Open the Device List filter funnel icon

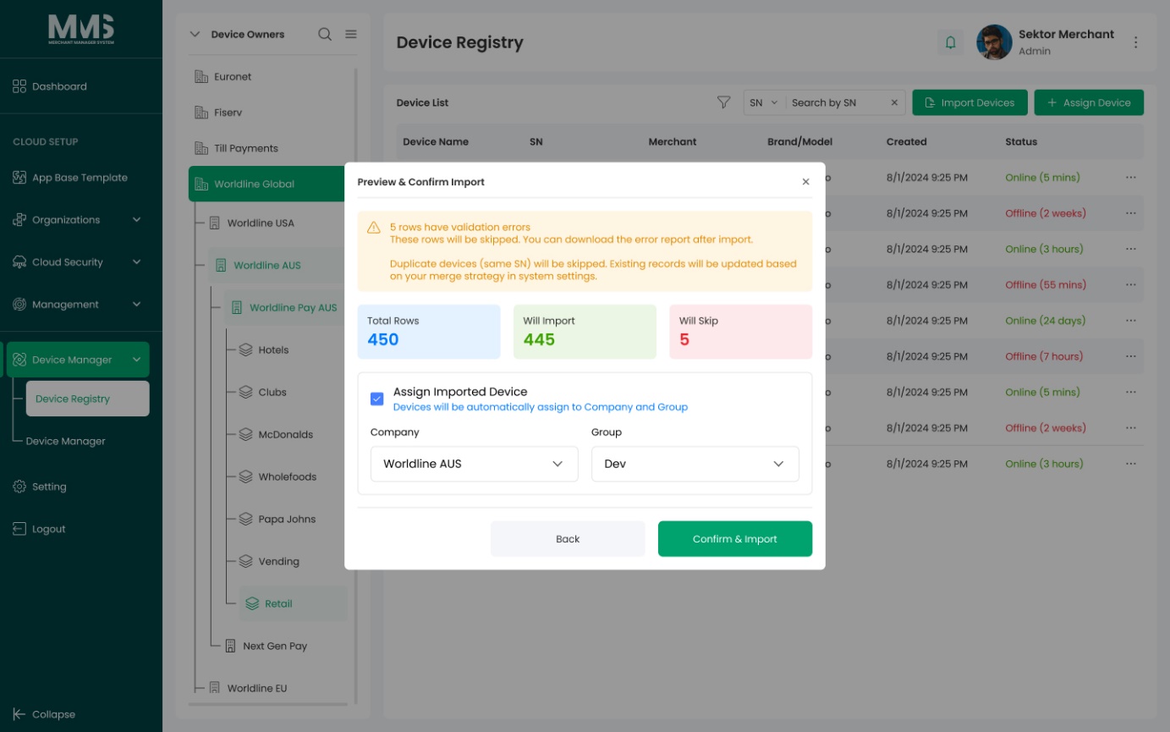point(723,102)
